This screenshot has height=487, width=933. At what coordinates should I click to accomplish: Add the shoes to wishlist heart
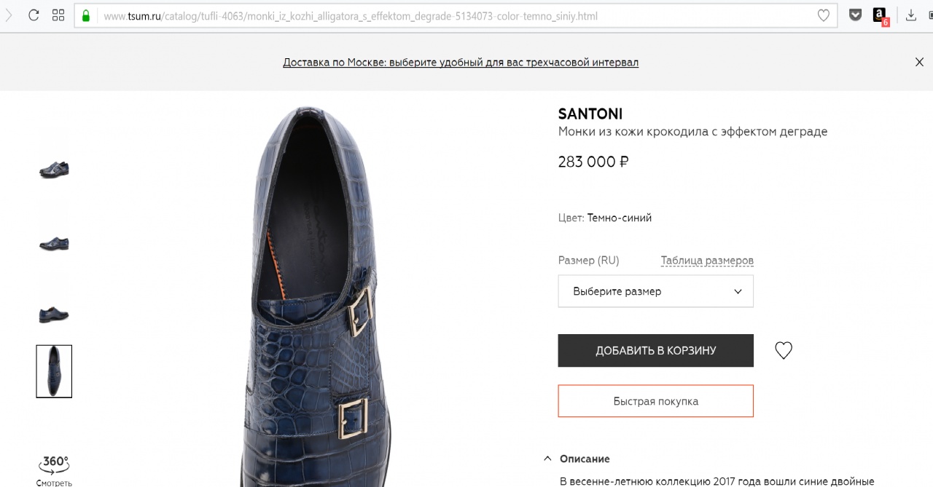pyautogui.click(x=784, y=351)
